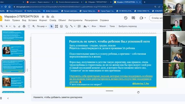
Task: Click the Макет layout button
Action: (103, 26)
